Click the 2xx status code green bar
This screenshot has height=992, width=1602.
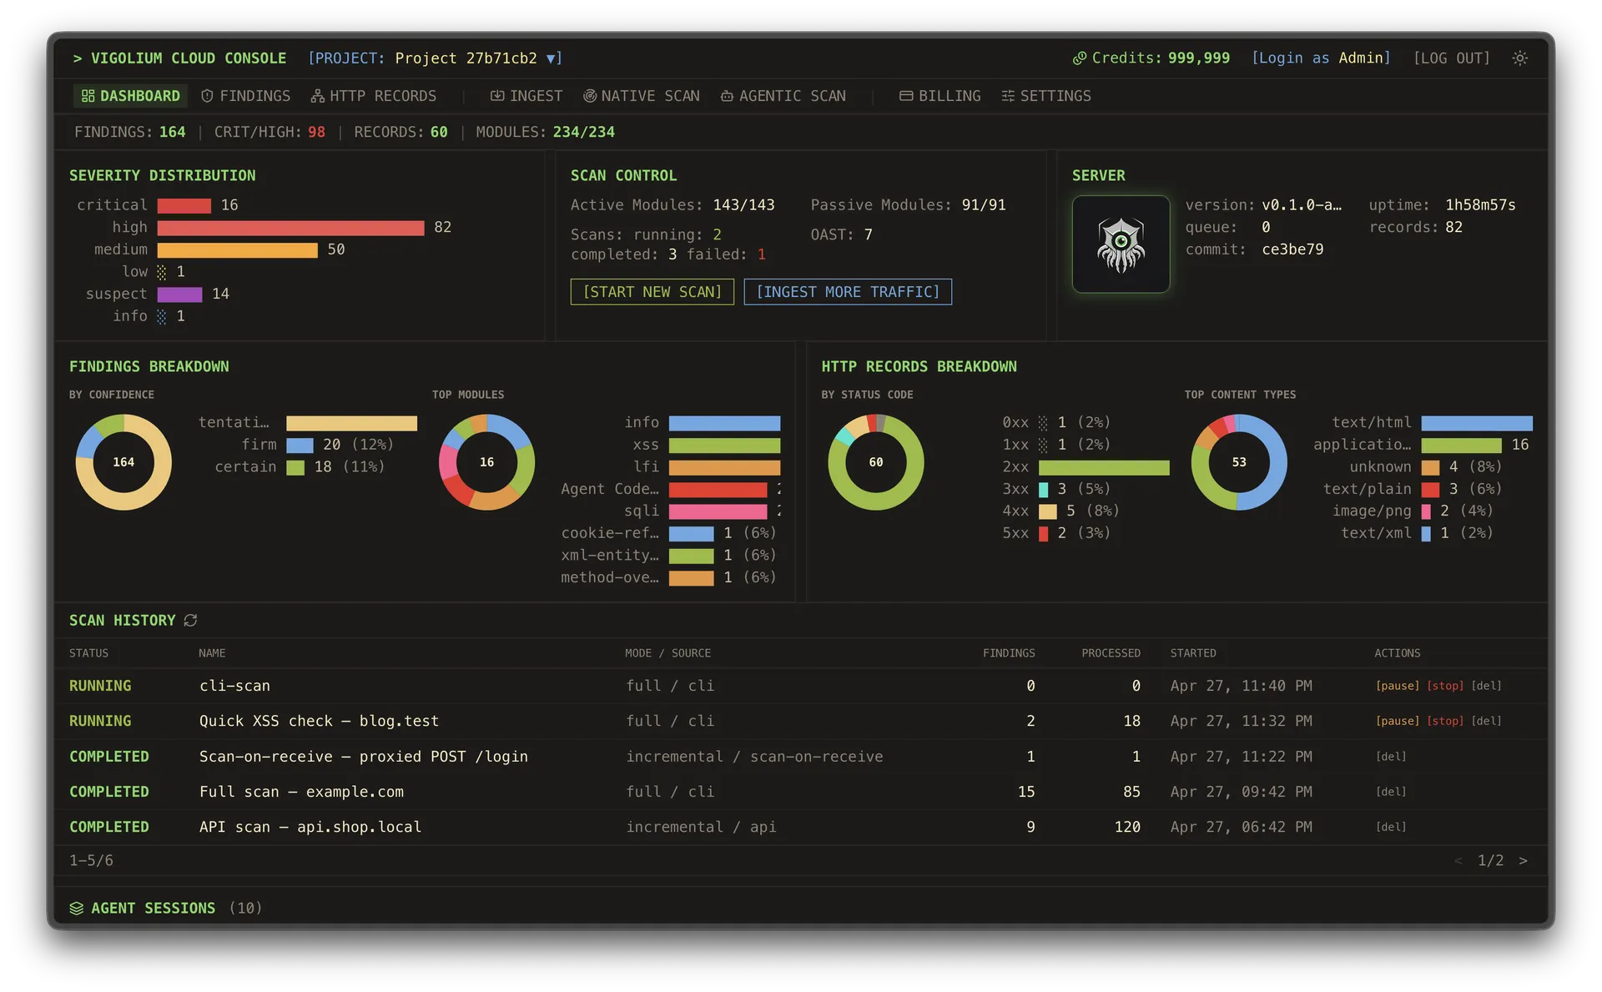[1104, 467]
